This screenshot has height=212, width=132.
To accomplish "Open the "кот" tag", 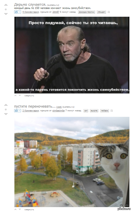I will click(x=86, y=110).
